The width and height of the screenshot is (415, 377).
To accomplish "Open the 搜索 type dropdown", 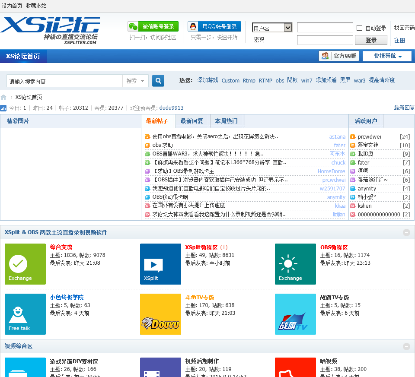I will 136,81.
